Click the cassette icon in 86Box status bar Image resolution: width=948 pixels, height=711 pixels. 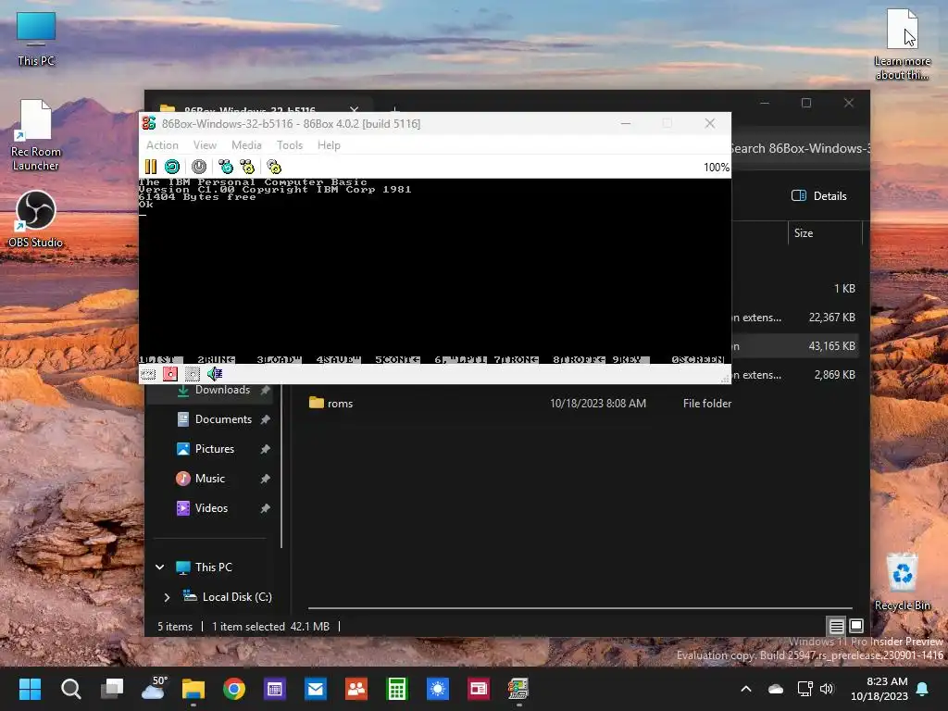tap(148, 374)
